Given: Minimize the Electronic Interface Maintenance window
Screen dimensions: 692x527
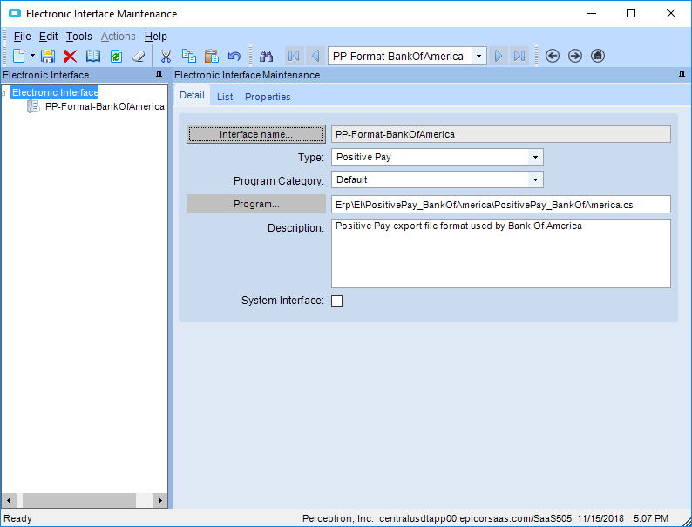Looking at the screenshot, I should click(x=592, y=13).
